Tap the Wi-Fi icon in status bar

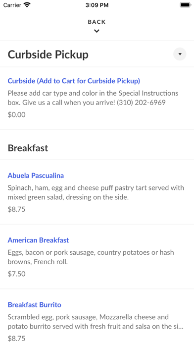pos(27,5)
